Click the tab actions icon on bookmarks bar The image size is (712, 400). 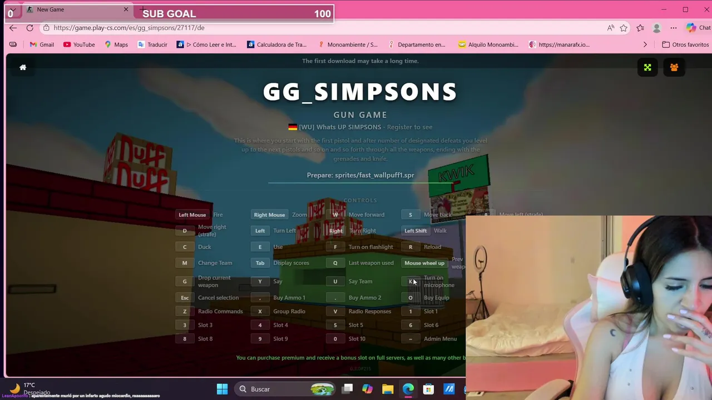pyautogui.click(x=13, y=44)
